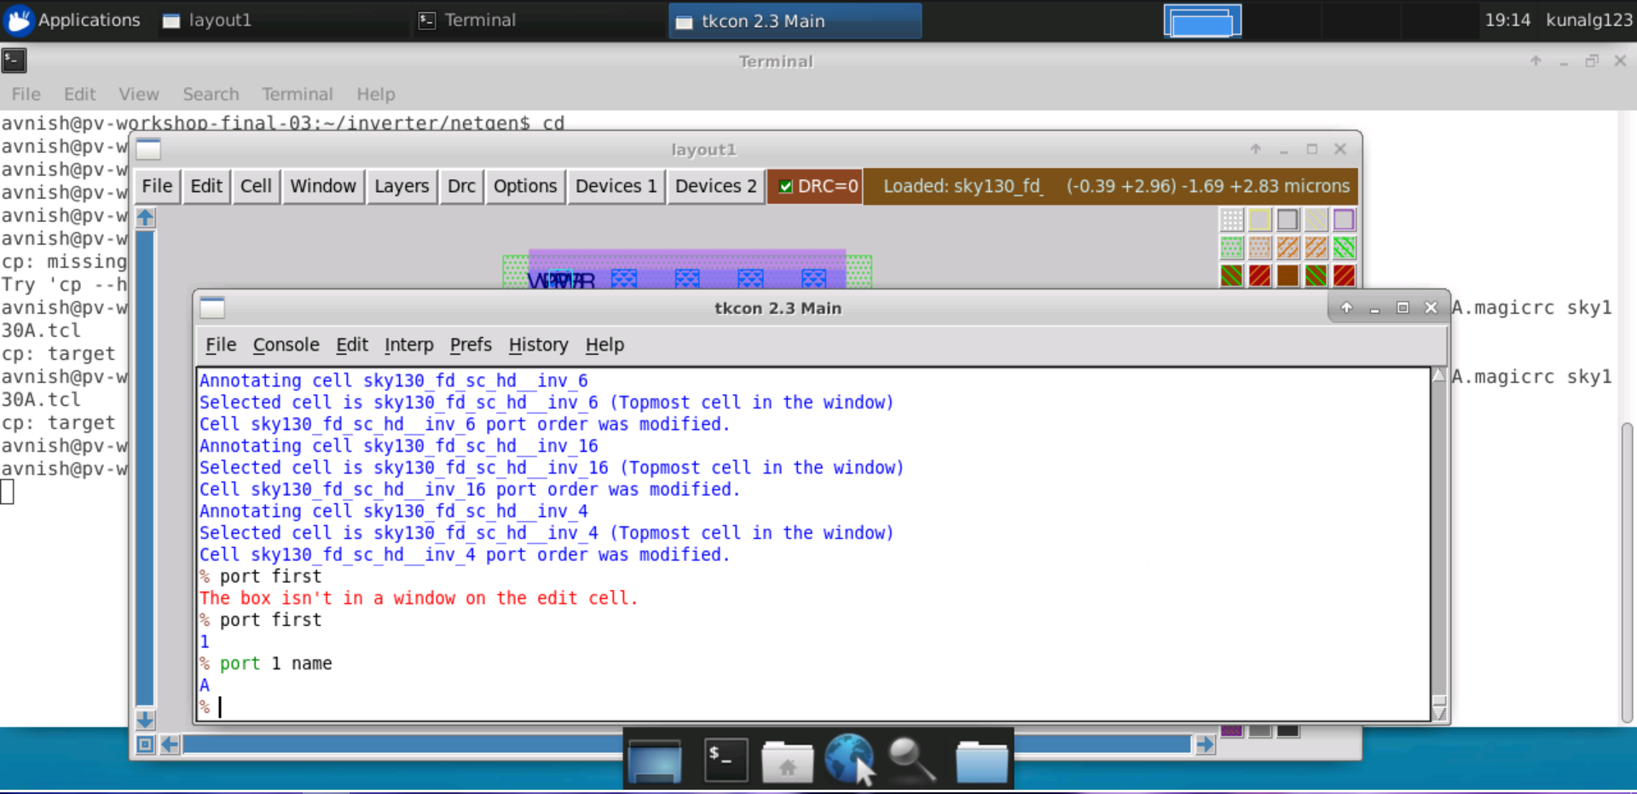
Task: Open the Devices 2 menu in Magic
Action: pyautogui.click(x=714, y=186)
